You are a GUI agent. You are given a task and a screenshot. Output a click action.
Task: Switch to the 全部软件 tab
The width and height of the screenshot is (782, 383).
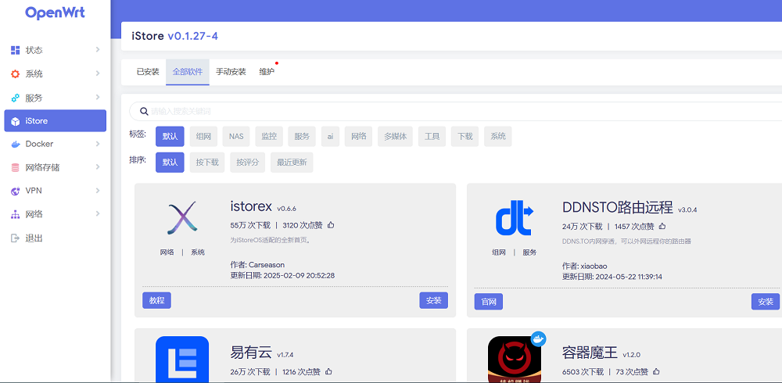click(188, 72)
